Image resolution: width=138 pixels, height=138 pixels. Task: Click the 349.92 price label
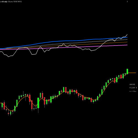132,84
